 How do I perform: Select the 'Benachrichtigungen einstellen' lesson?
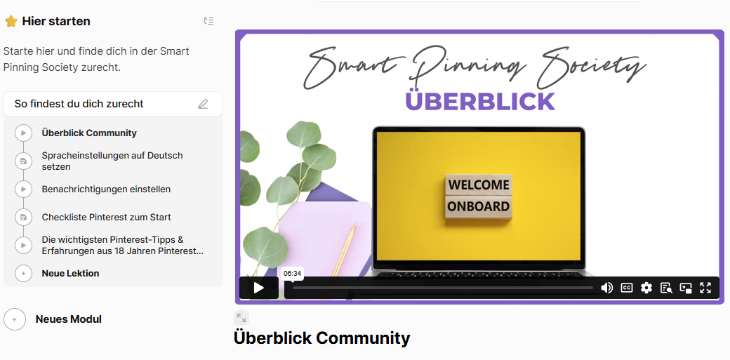tap(106, 189)
